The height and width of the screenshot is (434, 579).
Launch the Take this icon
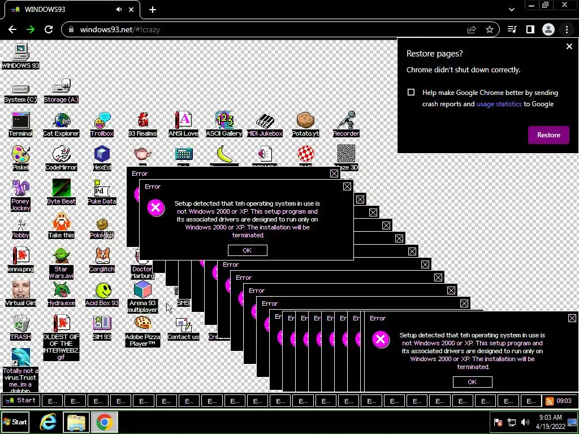point(61,226)
